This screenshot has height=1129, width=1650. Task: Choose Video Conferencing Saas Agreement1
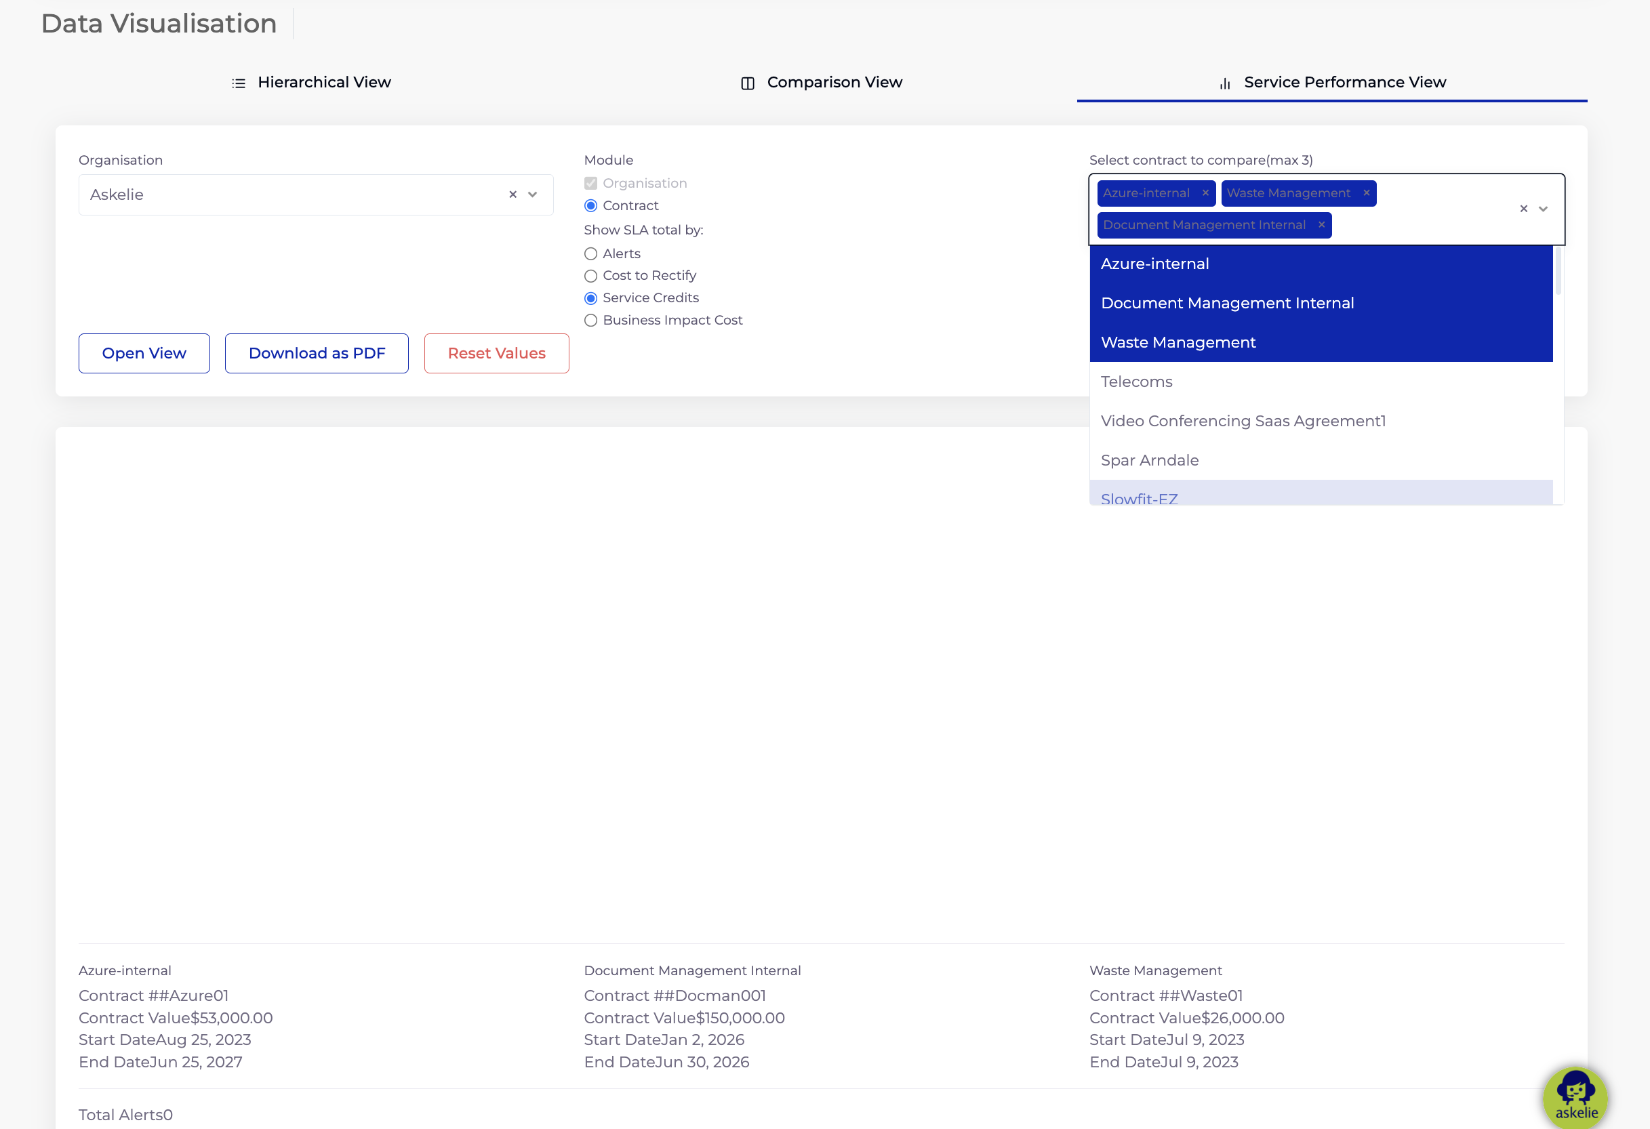pos(1321,422)
